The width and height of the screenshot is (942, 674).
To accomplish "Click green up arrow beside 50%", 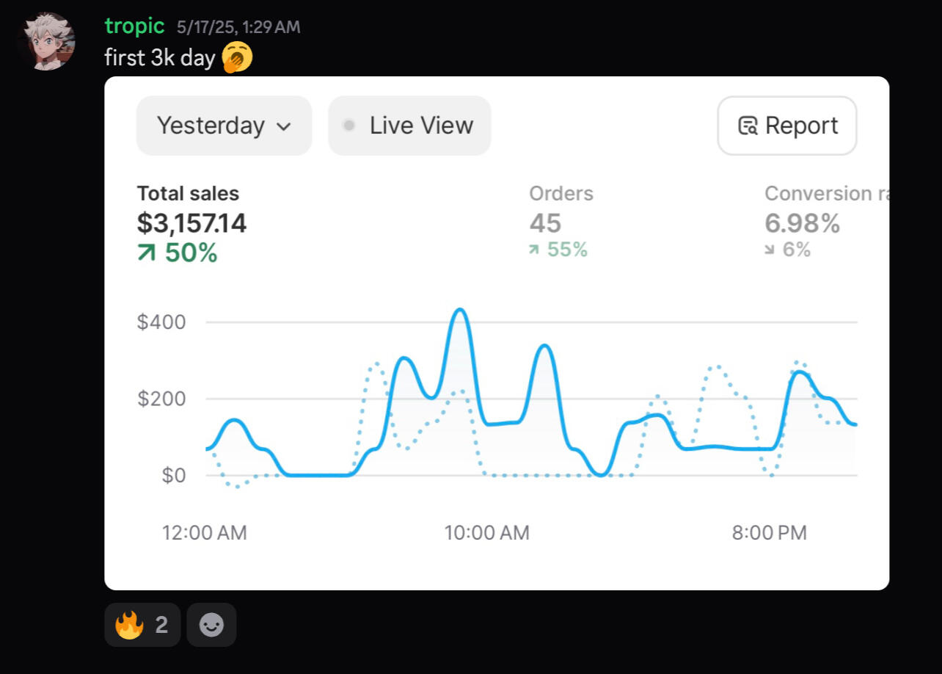I will tap(147, 253).
